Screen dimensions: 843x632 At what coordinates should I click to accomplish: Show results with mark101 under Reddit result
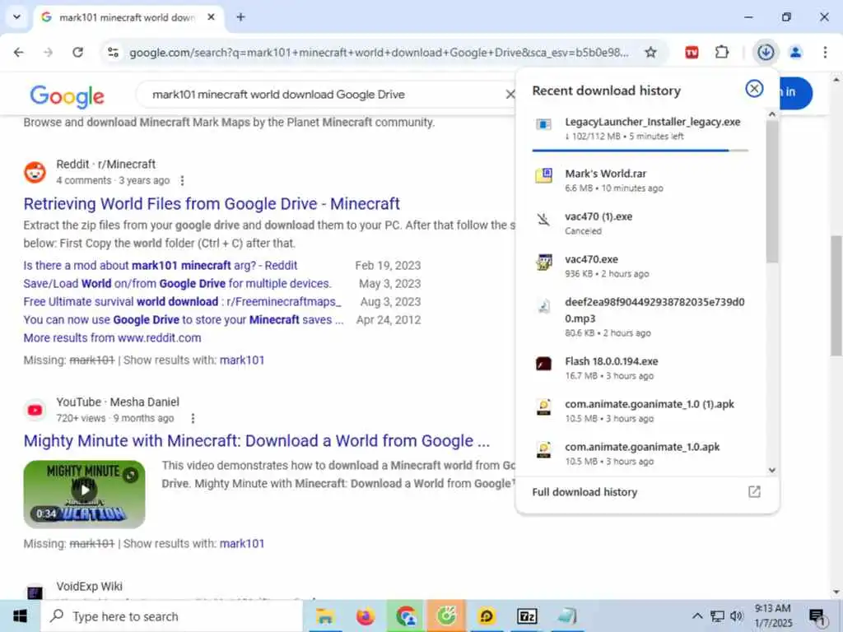tap(242, 360)
